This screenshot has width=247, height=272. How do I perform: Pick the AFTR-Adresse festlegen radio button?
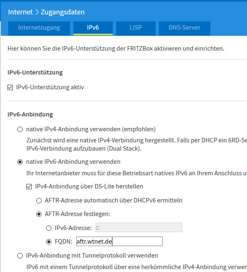[39, 214]
